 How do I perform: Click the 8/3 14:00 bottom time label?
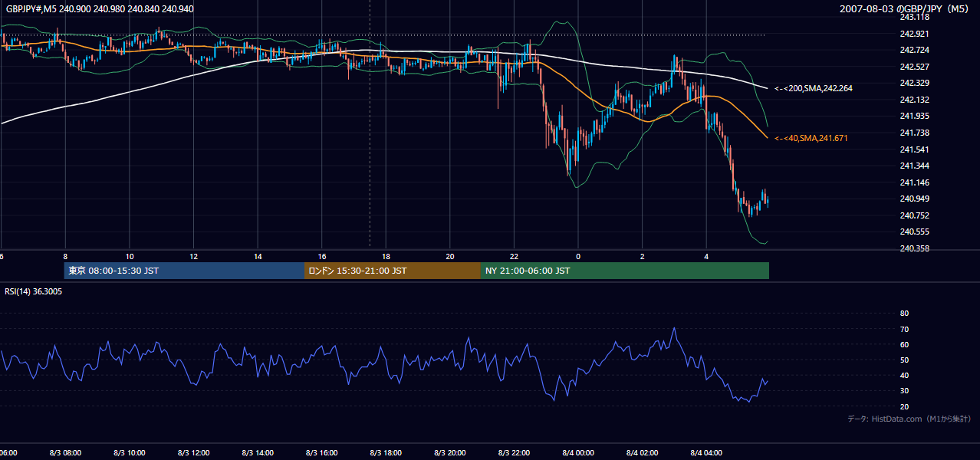[x=258, y=453]
